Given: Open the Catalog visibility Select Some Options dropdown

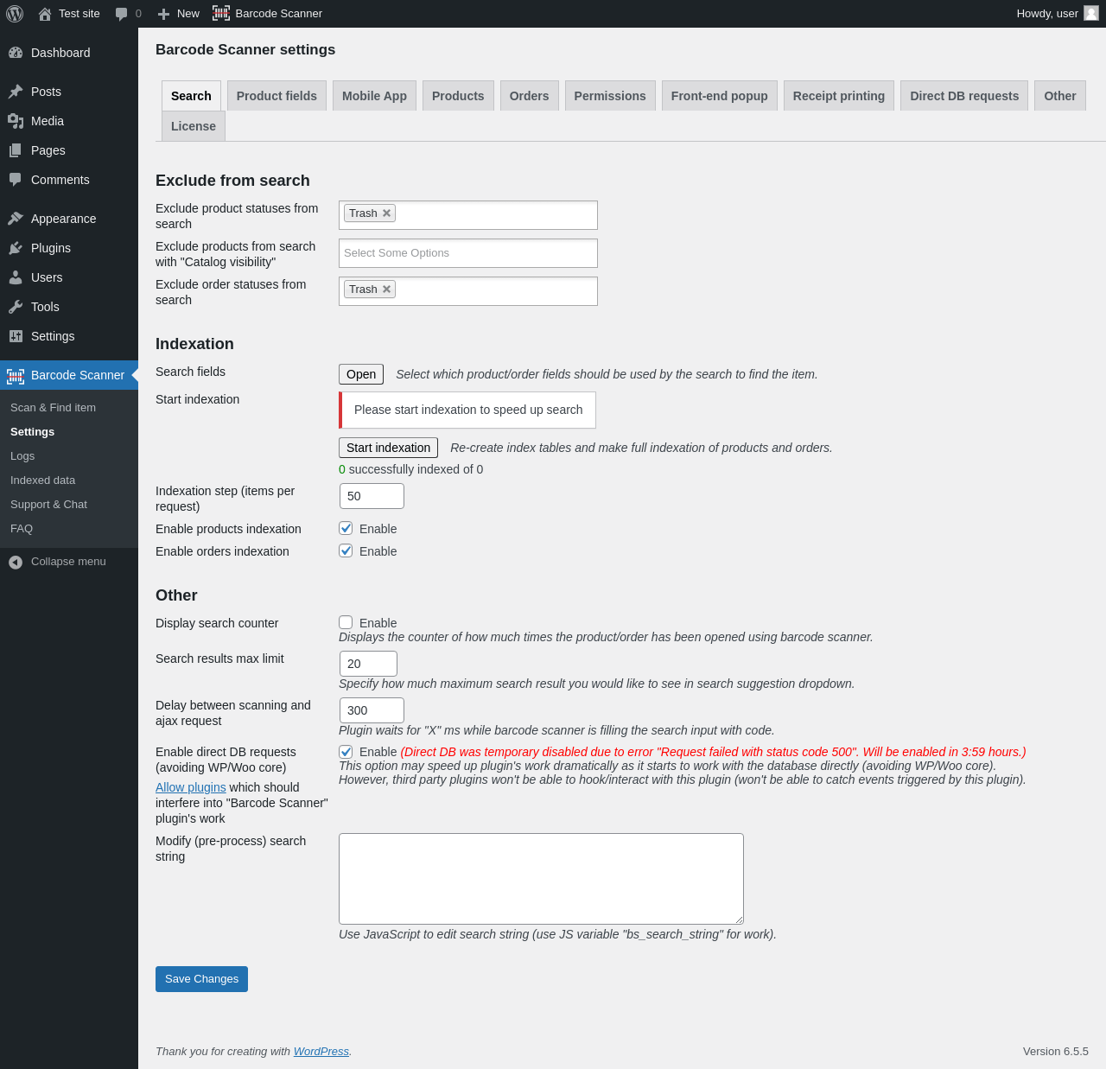Looking at the screenshot, I should [468, 253].
